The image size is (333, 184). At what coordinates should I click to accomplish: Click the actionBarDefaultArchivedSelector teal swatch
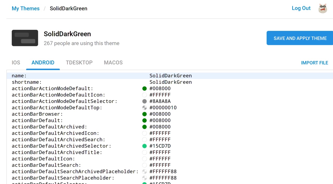pos(144,146)
